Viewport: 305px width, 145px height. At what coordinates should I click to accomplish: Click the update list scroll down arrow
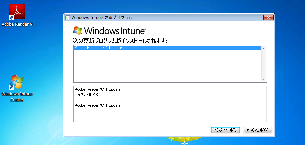(264, 79)
